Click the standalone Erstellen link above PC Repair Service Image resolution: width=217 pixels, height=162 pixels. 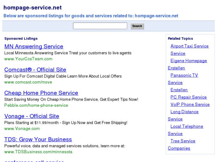(x=179, y=90)
